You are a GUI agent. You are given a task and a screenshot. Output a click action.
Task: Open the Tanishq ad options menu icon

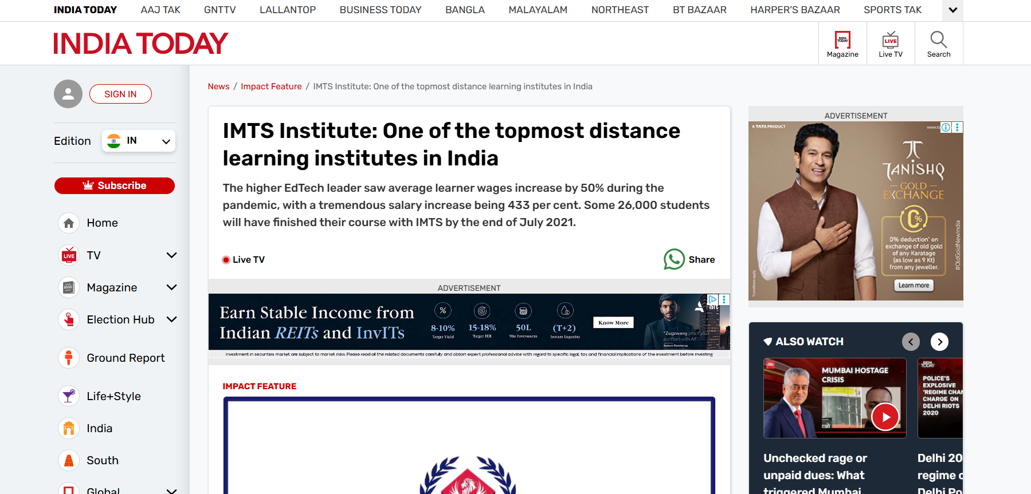point(957,127)
